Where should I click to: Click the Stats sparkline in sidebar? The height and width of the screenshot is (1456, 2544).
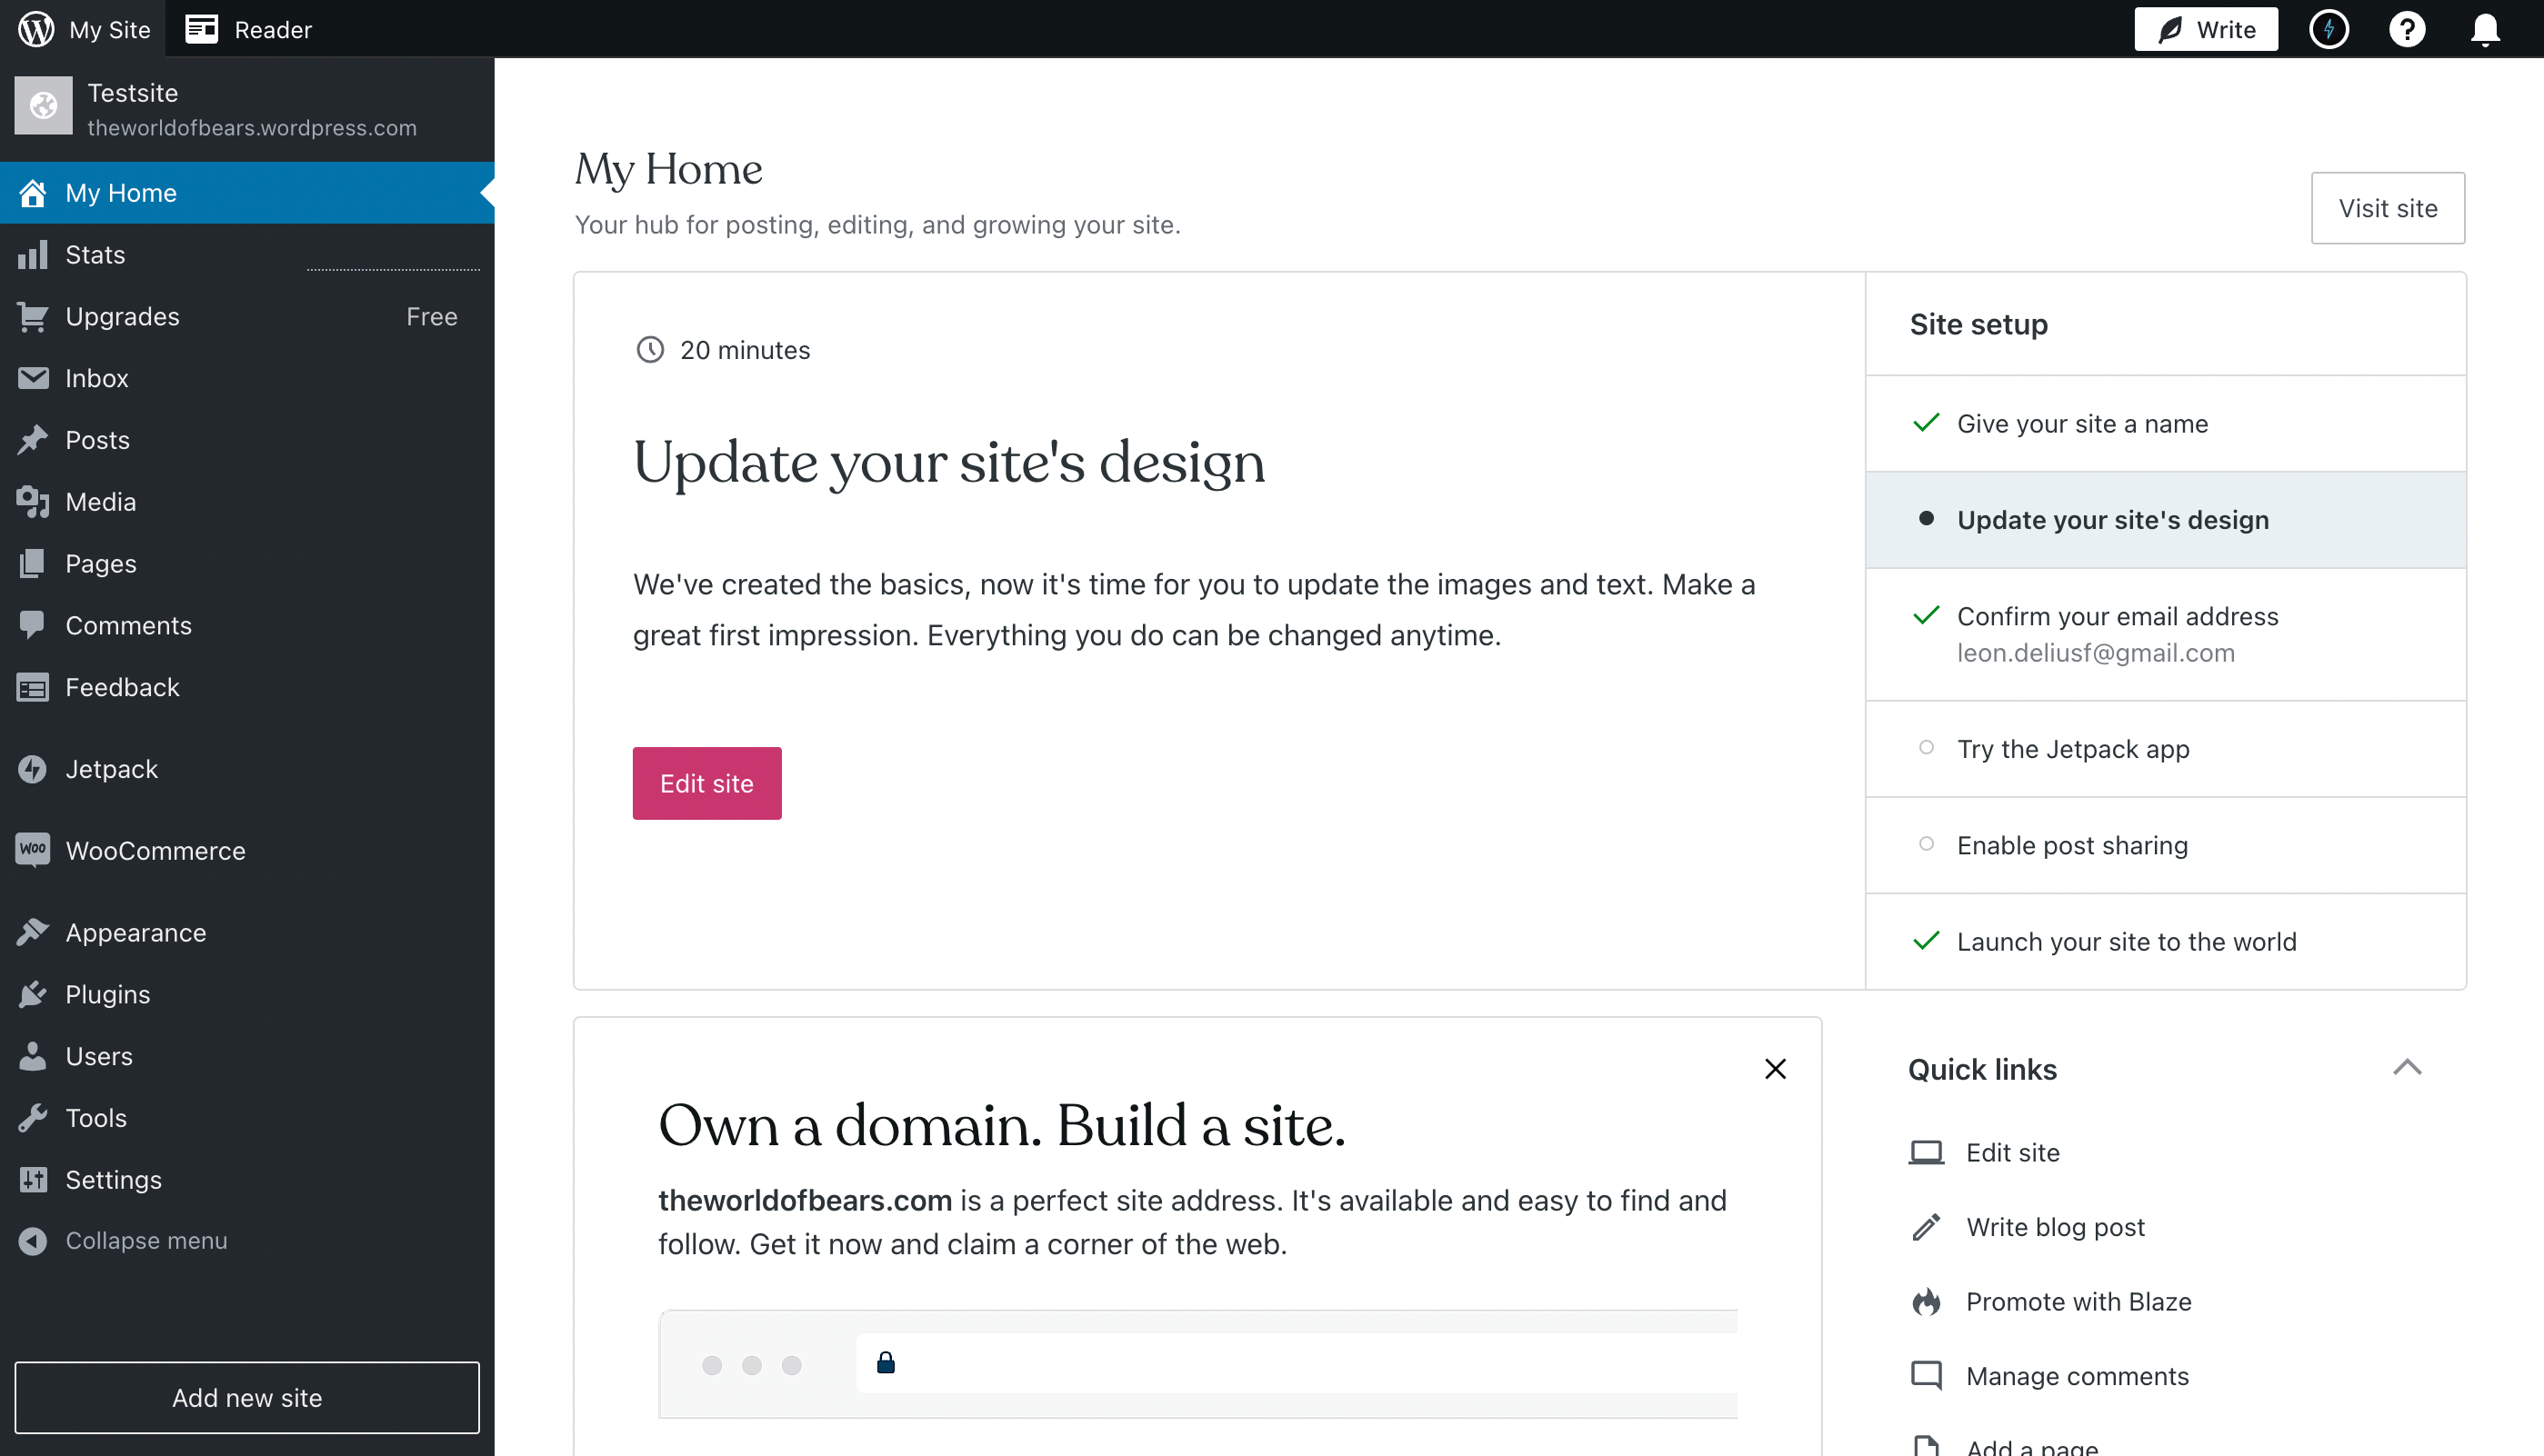click(x=393, y=268)
